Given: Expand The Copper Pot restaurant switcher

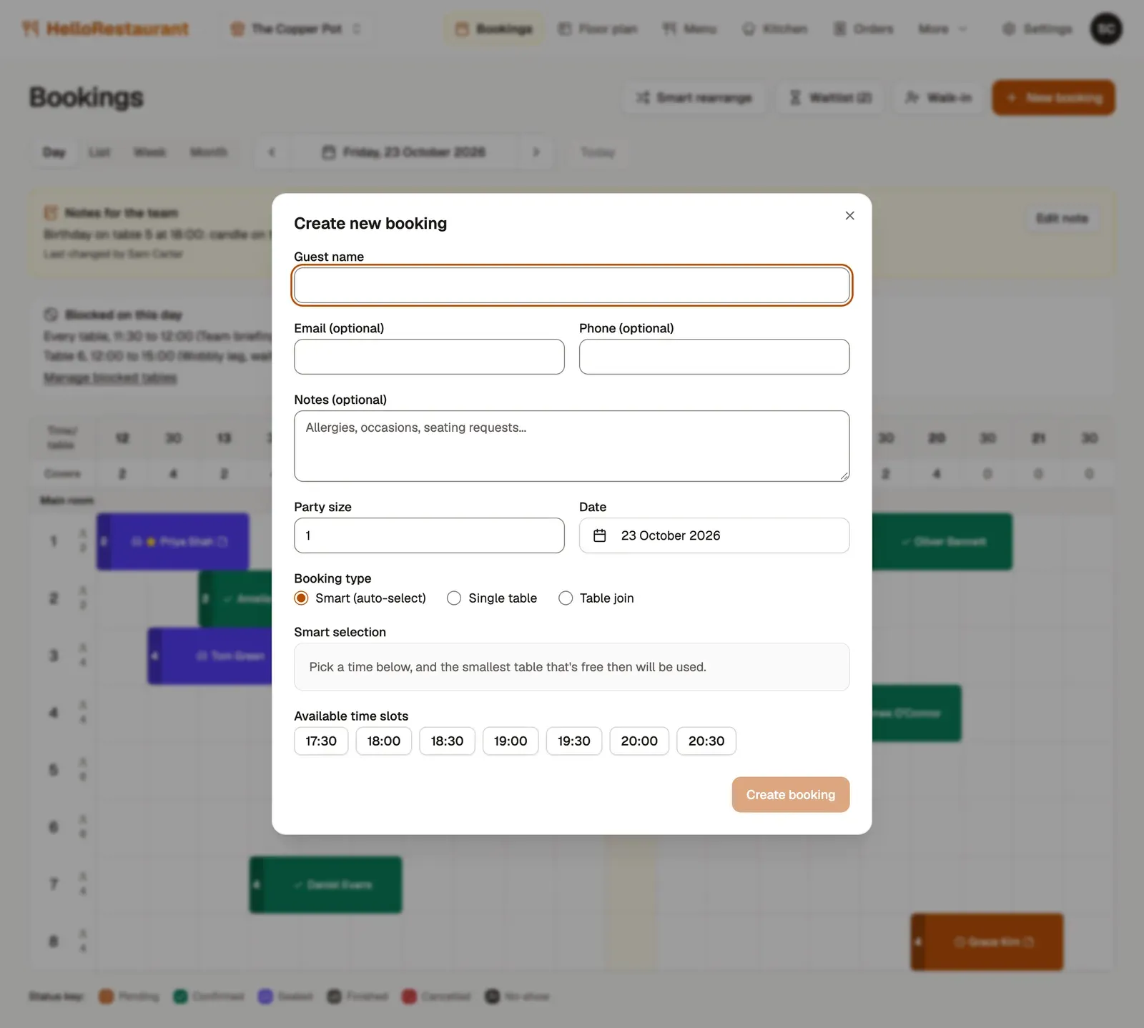Looking at the screenshot, I should click(295, 29).
